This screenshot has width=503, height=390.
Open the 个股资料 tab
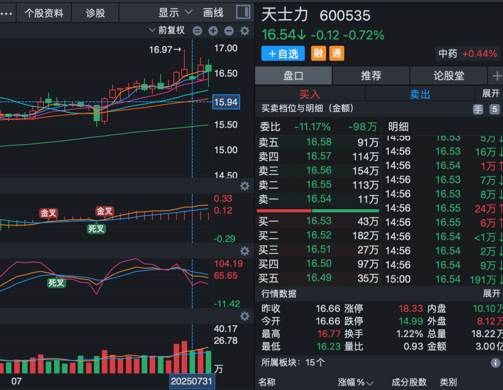pyautogui.click(x=44, y=13)
